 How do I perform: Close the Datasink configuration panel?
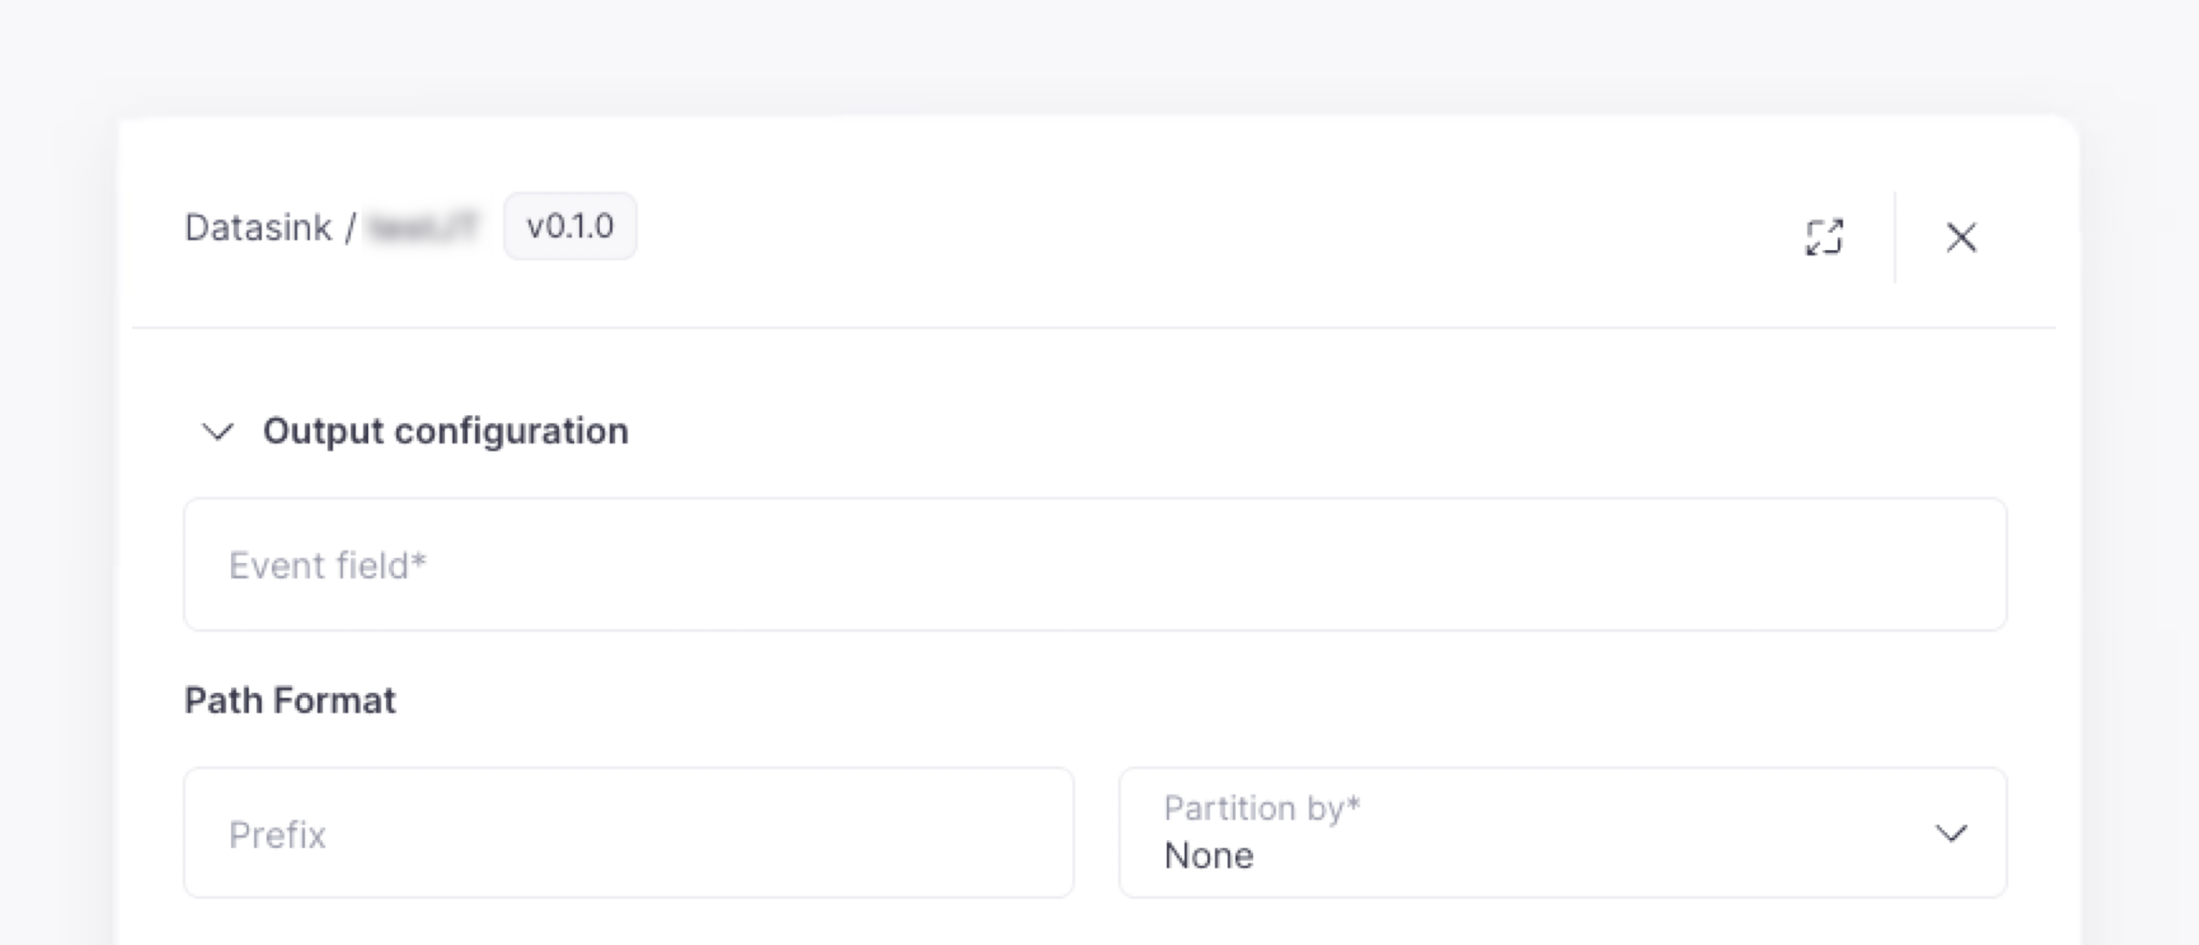click(1961, 238)
